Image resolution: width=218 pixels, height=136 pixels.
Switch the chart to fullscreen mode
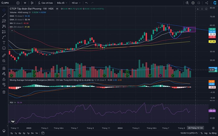click(x=199, y=3)
